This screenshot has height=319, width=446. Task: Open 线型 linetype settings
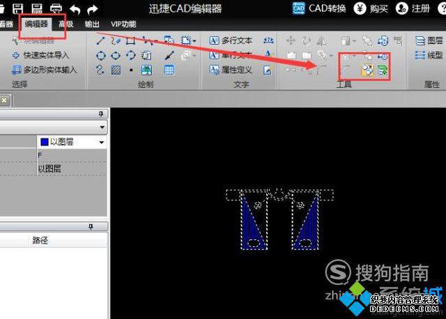tap(429, 54)
